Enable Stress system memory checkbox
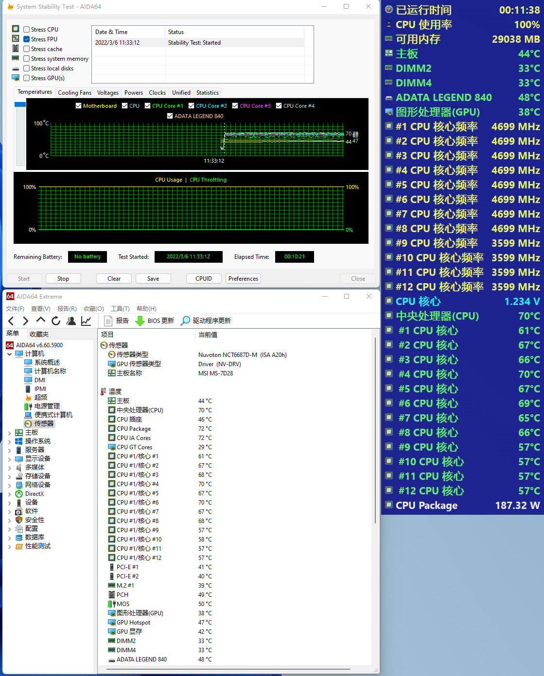Image resolution: width=544 pixels, height=676 pixels. 27,59
